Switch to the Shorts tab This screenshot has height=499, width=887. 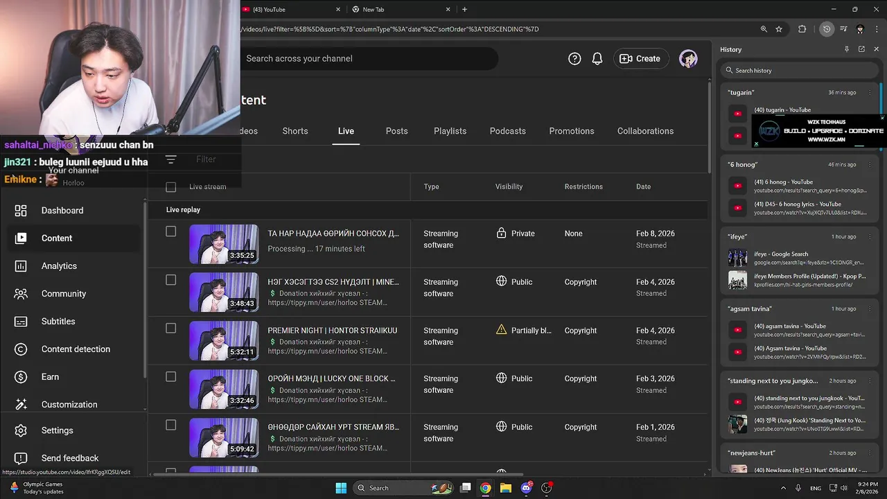295,131
